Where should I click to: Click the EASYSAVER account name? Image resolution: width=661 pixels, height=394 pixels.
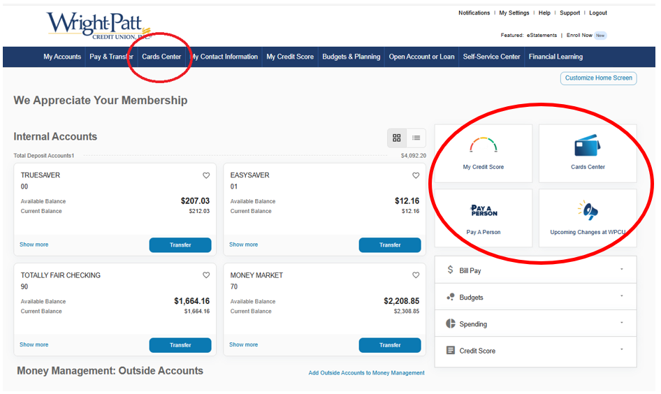pyautogui.click(x=249, y=175)
